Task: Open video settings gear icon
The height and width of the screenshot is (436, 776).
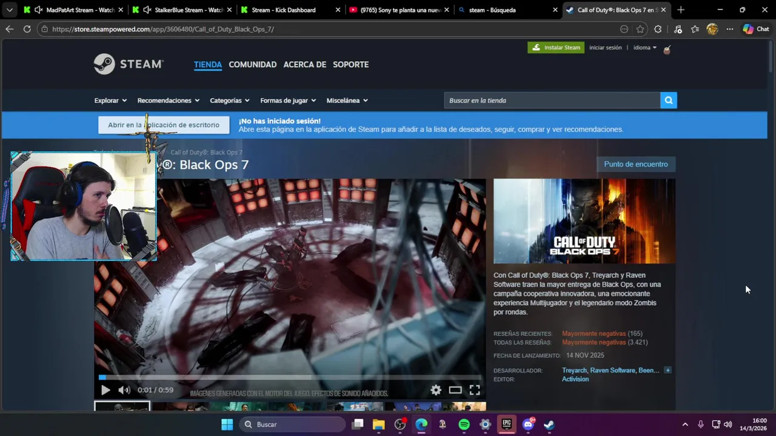Action: click(x=436, y=390)
